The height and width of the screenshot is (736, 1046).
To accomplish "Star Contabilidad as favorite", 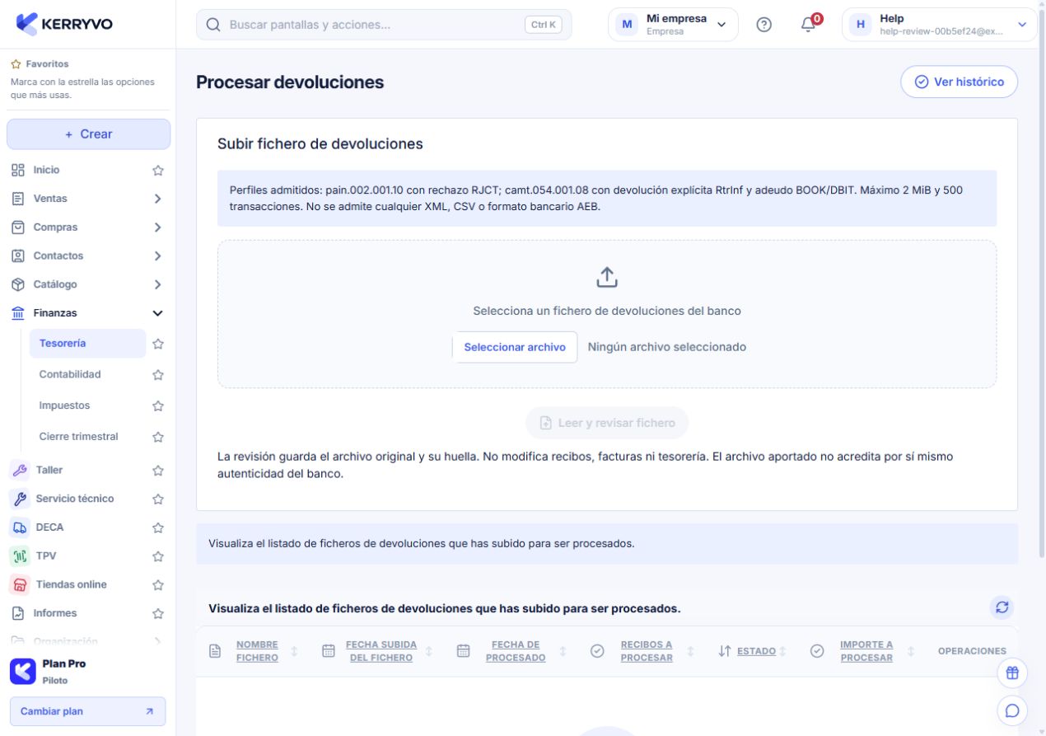I will (158, 374).
